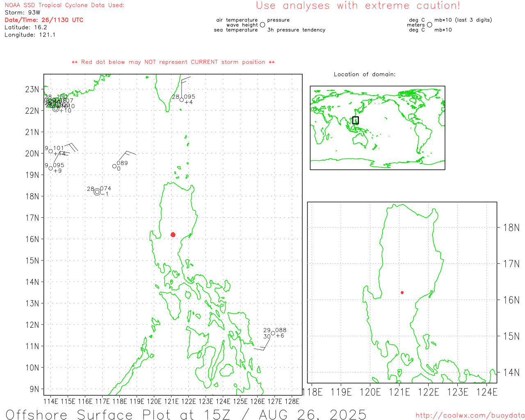525x420 pixels.
Task: Click wind barb below station 29 088
Action: (x=262, y=344)
